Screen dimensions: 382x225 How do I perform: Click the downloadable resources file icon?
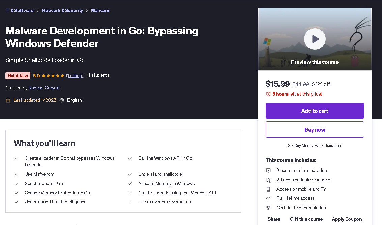point(268,180)
